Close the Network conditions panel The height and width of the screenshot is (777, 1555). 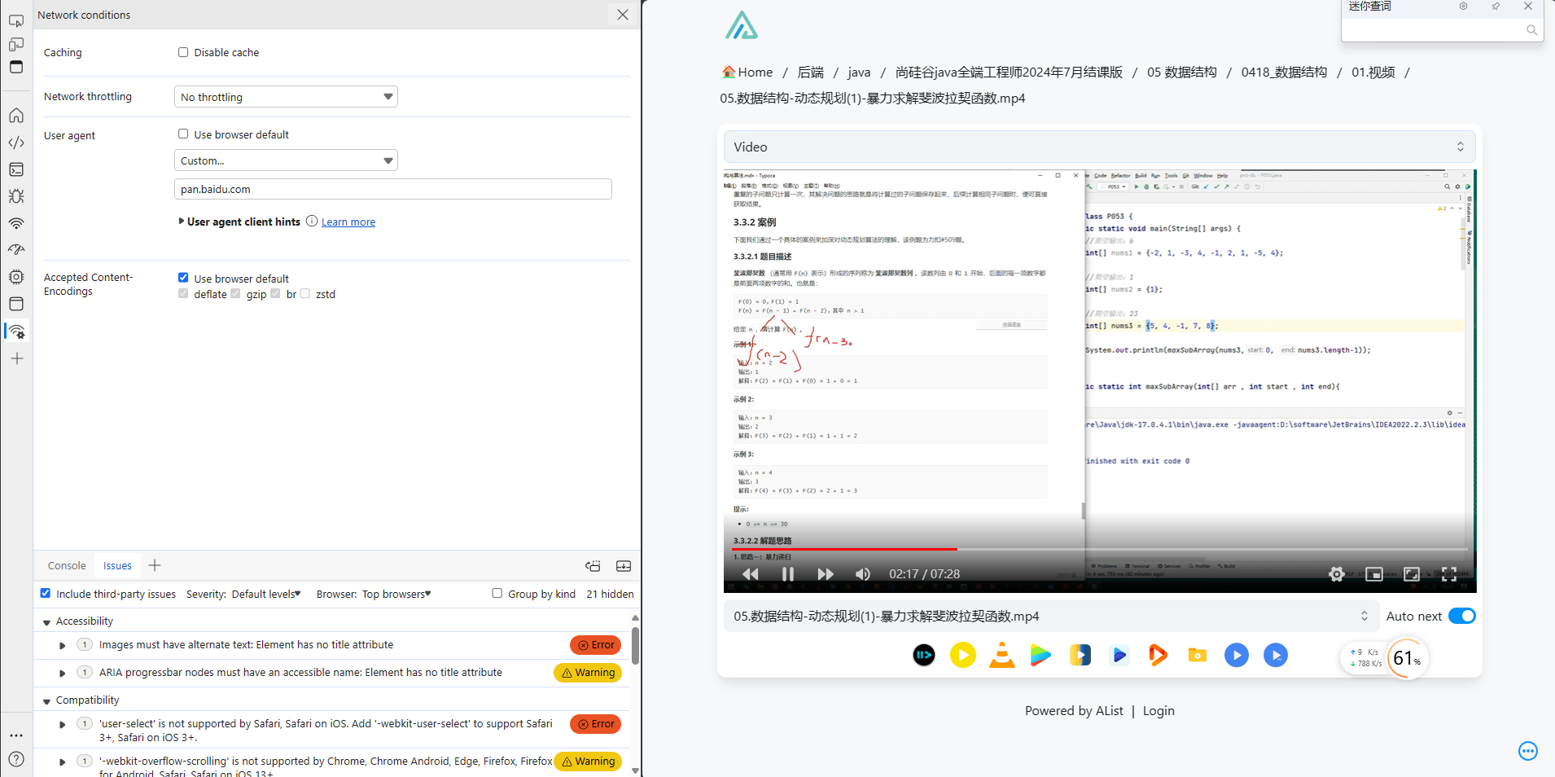click(623, 15)
